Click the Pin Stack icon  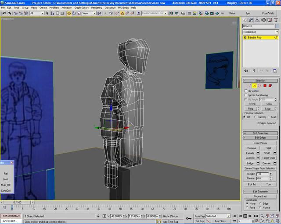tap(246, 70)
